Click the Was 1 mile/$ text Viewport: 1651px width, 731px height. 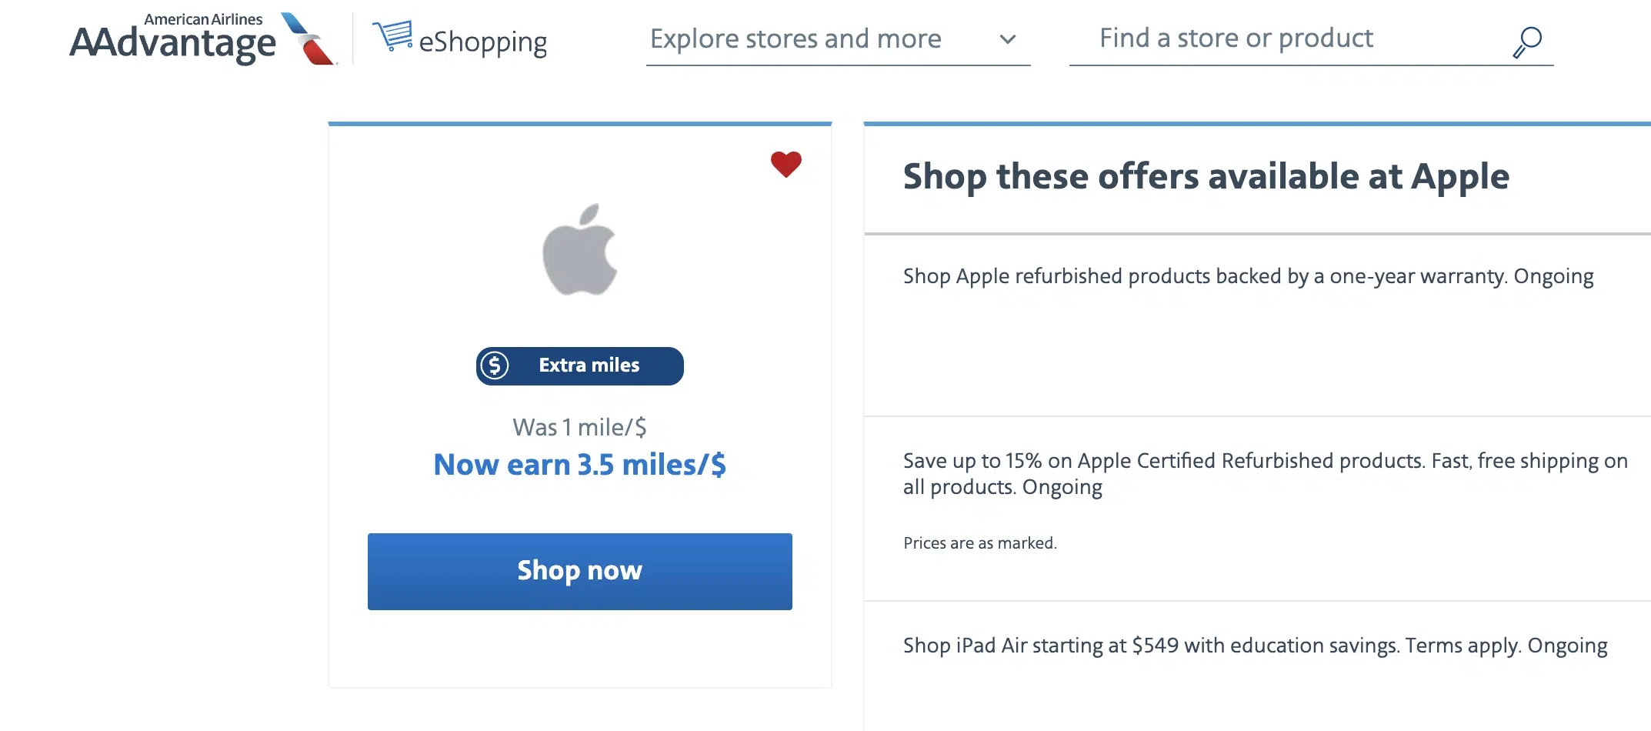[579, 427]
